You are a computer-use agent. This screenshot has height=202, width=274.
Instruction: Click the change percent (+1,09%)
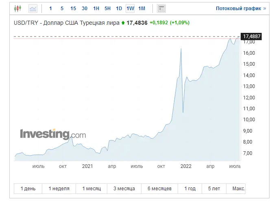click(x=180, y=23)
